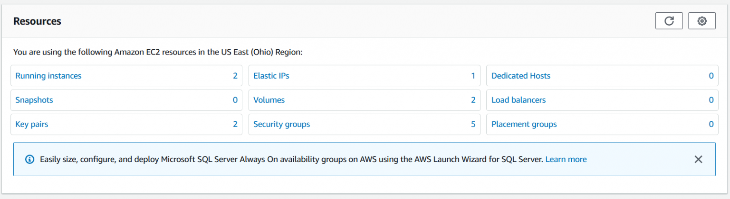Open Running instances link
The image size is (730, 199).
(48, 76)
